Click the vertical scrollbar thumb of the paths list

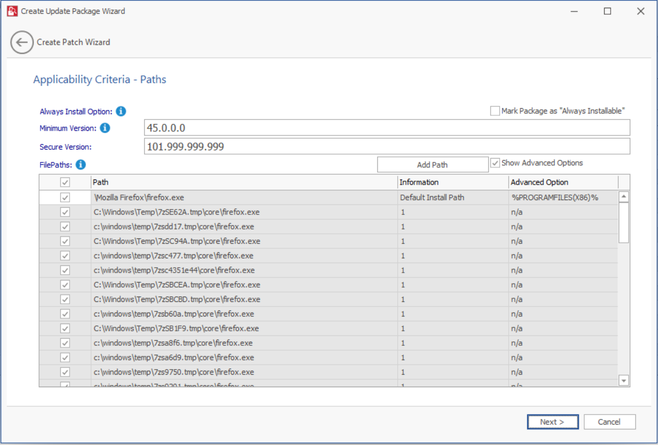(624, 223)
